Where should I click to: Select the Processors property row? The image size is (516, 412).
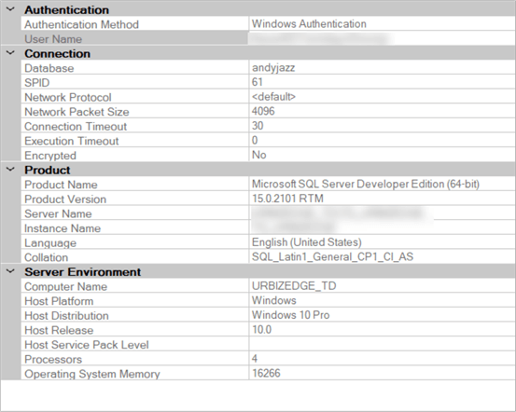click(x=268, y=359)
